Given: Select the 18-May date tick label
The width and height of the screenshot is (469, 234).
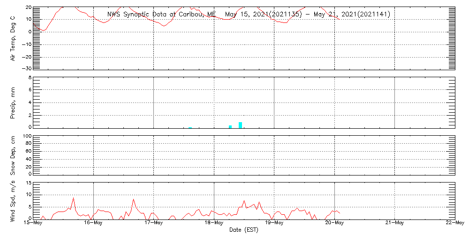Looking at the screenshot, I should pyautogui.click(x=214, y=223).
